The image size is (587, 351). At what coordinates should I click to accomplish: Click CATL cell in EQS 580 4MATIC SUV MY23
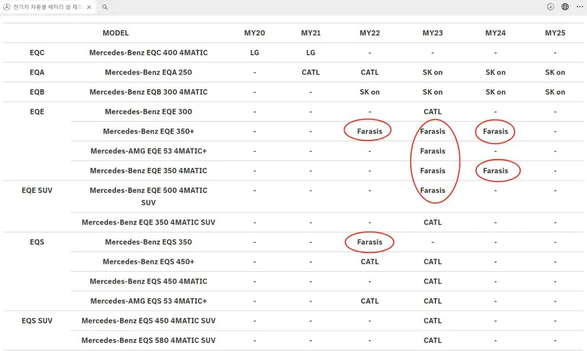coord(433,341)
